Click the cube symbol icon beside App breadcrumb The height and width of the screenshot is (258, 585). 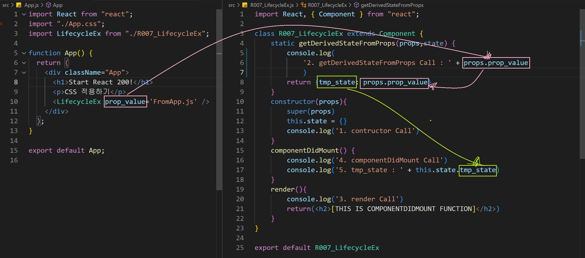point(48,5)
